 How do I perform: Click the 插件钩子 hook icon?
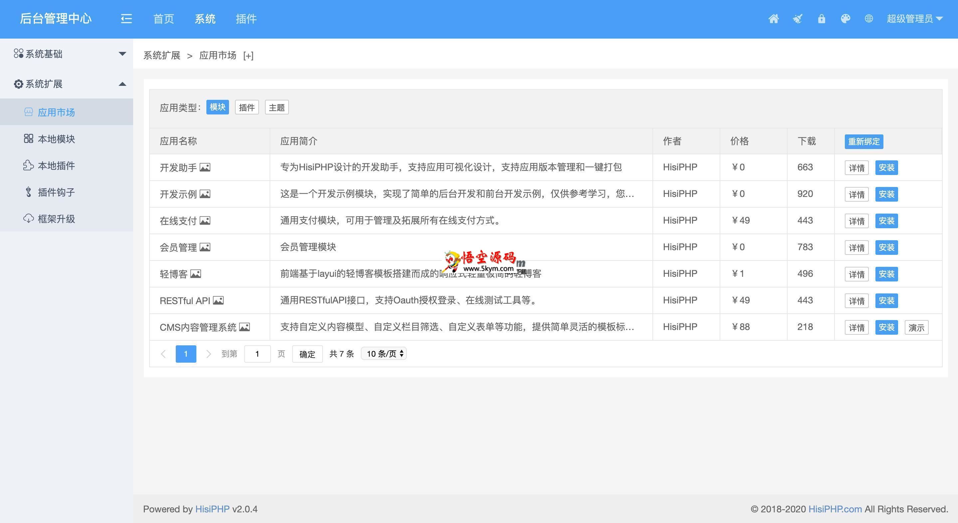click(29, 192)
